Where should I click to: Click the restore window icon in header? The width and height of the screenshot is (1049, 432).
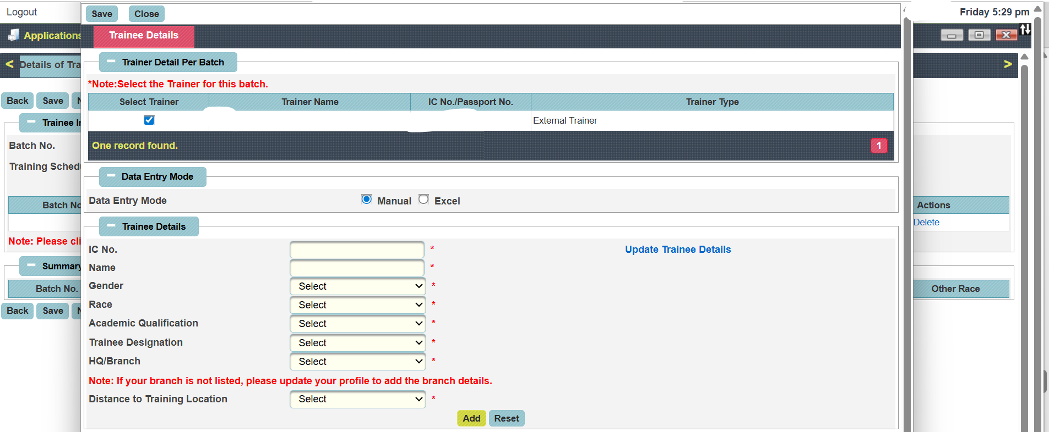pos(979,35)
